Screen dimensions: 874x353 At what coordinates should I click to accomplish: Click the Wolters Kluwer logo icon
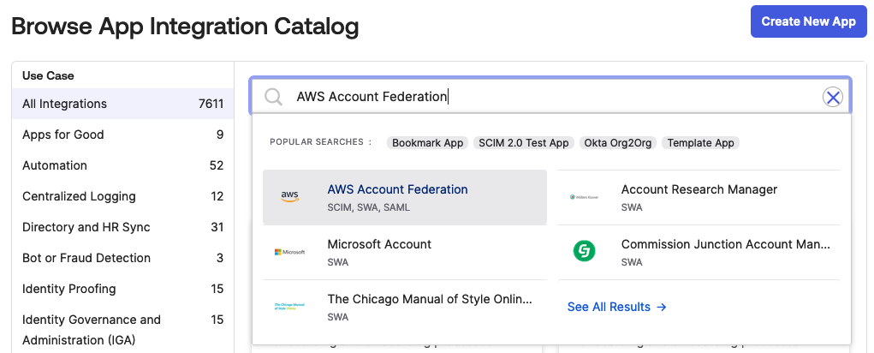584,197
